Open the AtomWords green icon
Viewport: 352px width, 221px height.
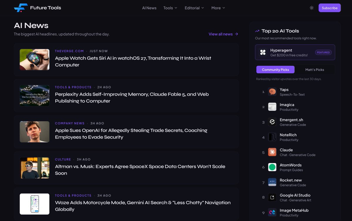click(x=272, y=167)
